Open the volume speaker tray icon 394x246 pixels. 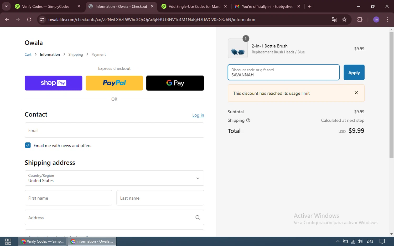[x=360, y=241]
